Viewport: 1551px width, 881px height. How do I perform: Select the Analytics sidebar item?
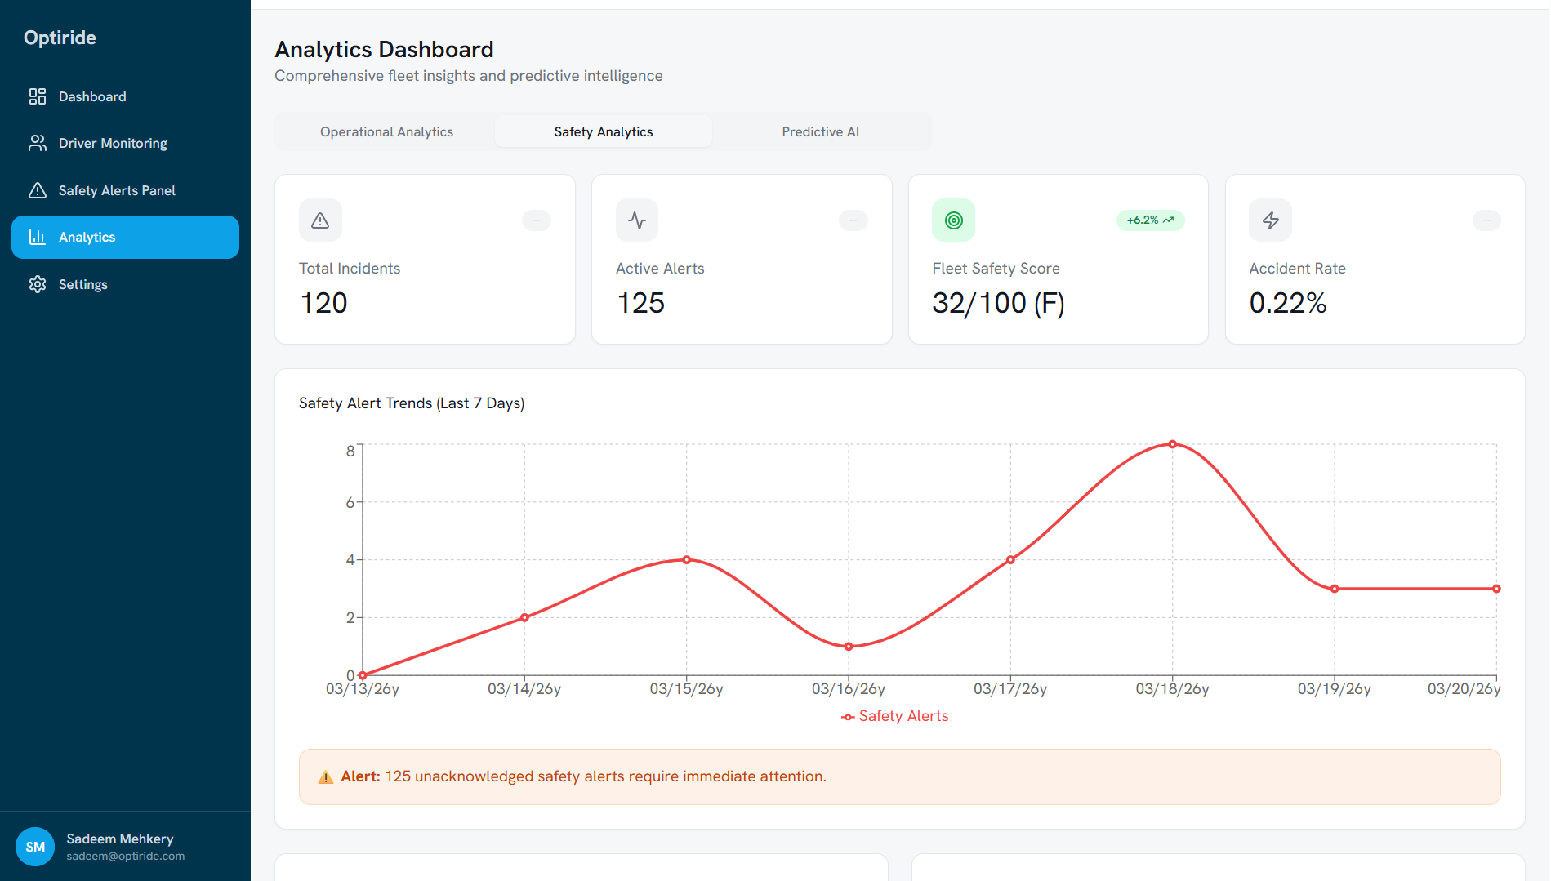pyautogui.click(x=125, y=237)
